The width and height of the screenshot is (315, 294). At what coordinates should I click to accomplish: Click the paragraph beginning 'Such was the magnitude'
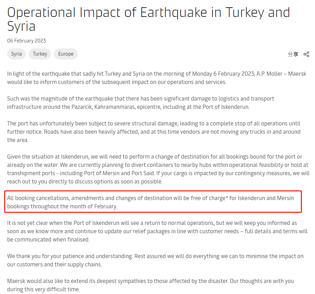141,103
